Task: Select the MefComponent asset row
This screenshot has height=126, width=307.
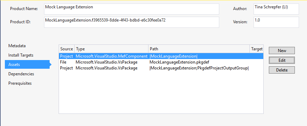Action: coord(161,56)
